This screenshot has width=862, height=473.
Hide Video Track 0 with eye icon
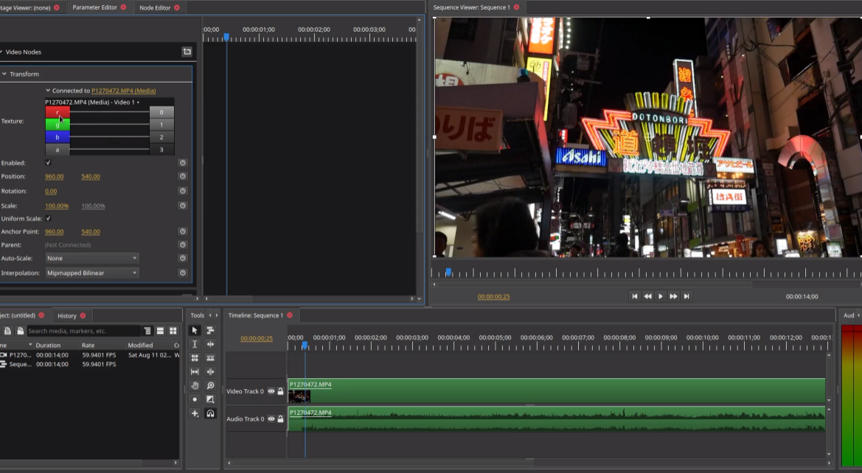(271, 391)
